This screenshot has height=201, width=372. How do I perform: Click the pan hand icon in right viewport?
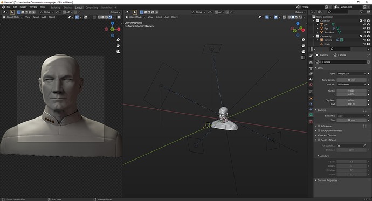click(303, 45)
